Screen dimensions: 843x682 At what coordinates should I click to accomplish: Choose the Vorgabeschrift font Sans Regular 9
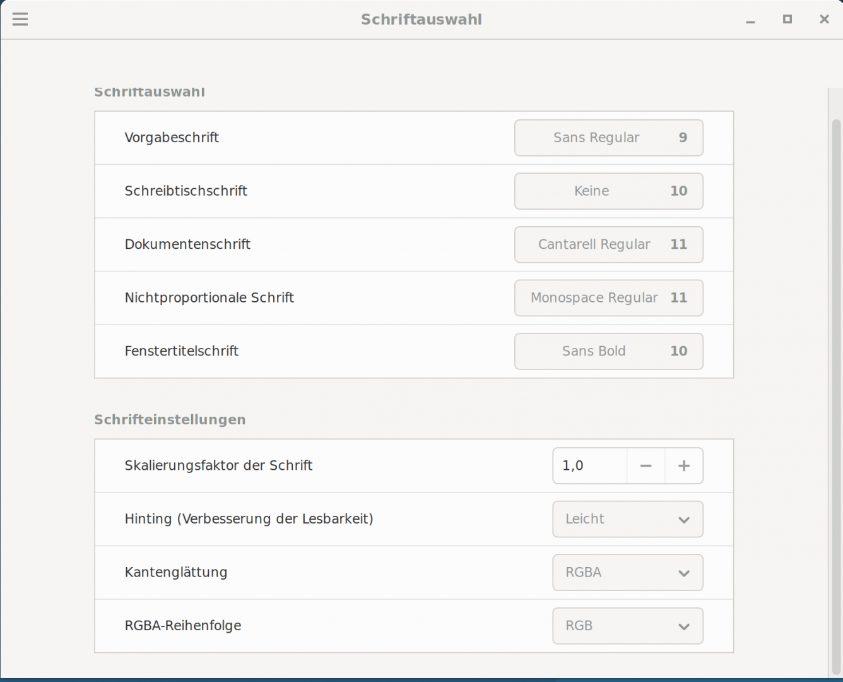[608, 138]
